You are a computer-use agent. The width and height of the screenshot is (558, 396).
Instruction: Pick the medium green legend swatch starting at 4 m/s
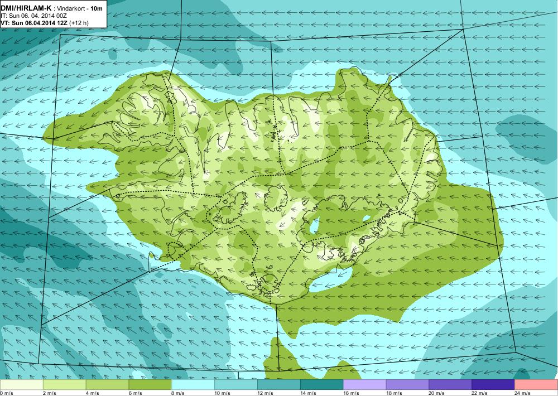click(x=107, y=385)
